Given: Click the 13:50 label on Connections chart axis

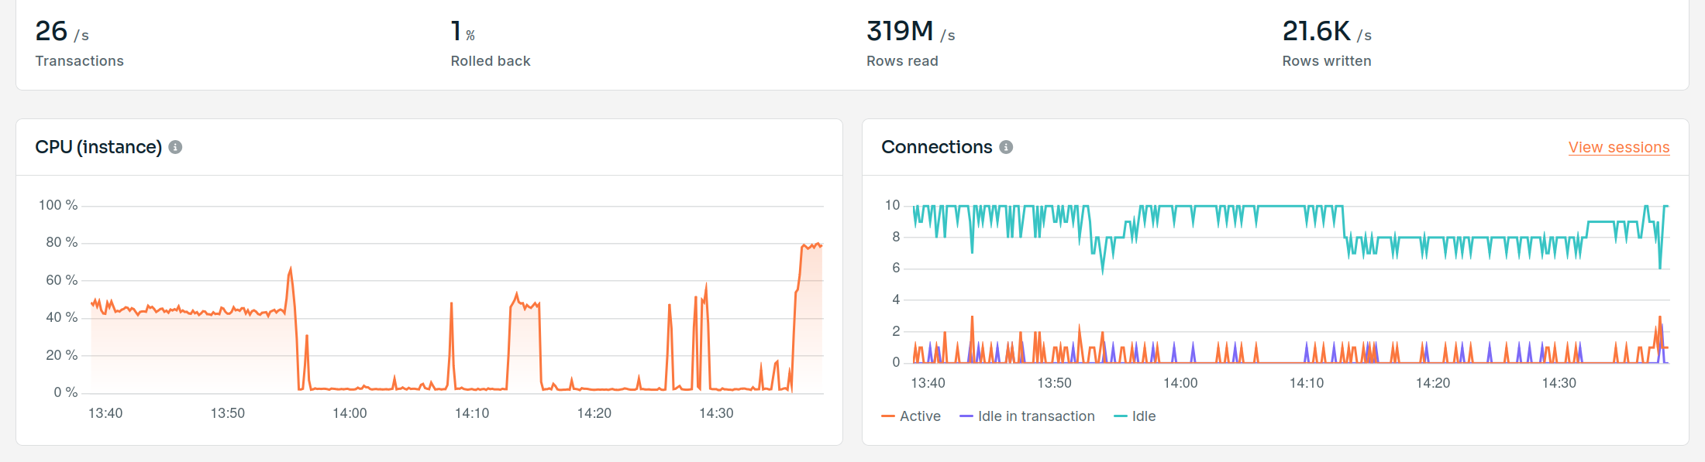Looking at the screenshot, I should 1054,383.
